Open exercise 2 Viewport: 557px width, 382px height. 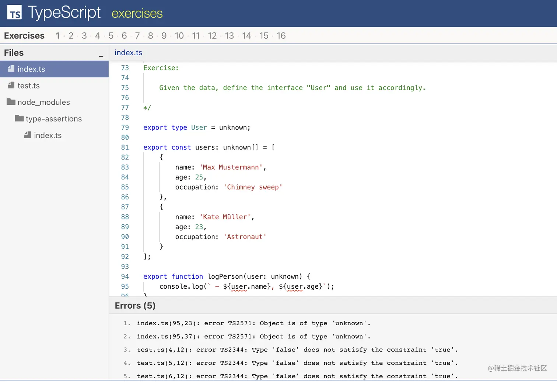pos(71,36)
